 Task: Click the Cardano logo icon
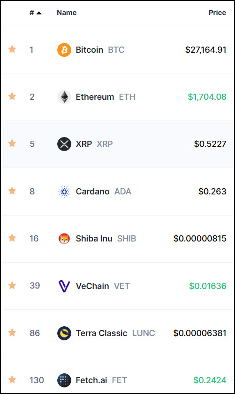click(64, 192)
